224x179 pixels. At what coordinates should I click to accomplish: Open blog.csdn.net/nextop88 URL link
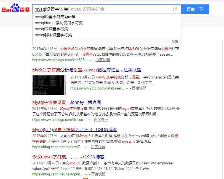[58, 174]
